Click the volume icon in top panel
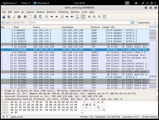 click(x=147, y=3)
